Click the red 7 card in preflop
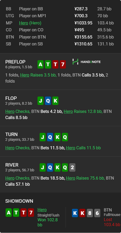121x233 pixels. [63, 64]
